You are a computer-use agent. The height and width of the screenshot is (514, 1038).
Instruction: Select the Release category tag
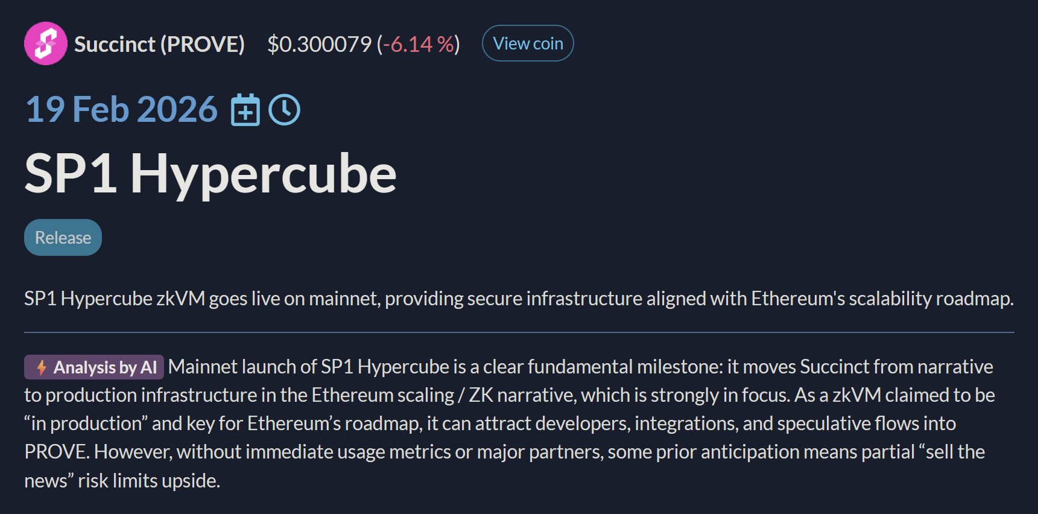63,238
